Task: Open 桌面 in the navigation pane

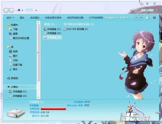Action: [13, 34]
